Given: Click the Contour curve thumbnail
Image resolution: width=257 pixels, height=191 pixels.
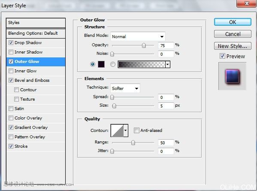Looking at the screenshot, I should 117,131.
